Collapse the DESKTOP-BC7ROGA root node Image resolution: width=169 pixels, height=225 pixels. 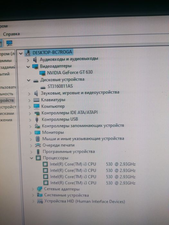click(x=21, y=54)
